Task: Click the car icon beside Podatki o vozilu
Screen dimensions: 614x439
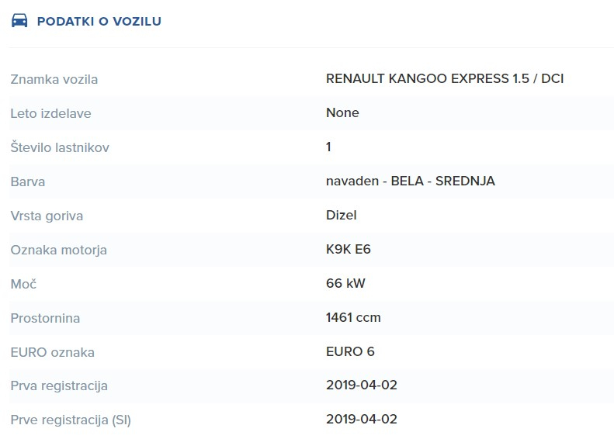Action: coord(19,21)
